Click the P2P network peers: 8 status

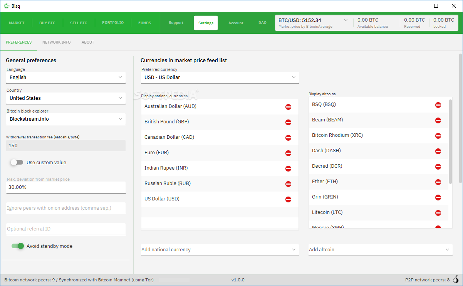[428, 280]
